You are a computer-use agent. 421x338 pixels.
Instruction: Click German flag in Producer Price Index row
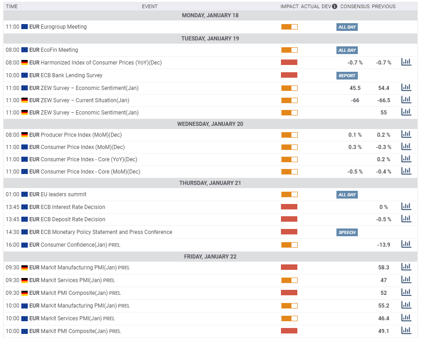[25, 135]
